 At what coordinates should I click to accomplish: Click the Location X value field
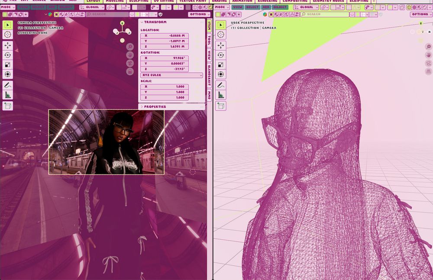165,35
